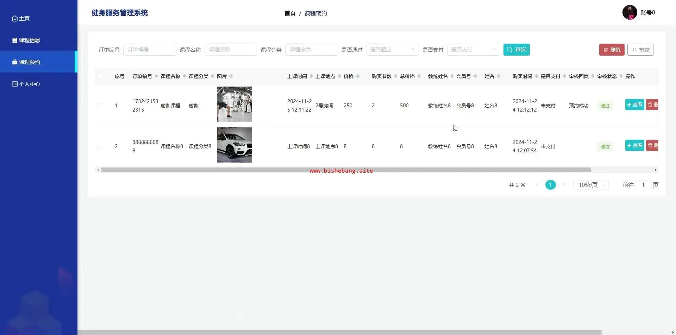Click the 总价格 sort icon
Screen dimensions: 676x335
click(419, 76)
